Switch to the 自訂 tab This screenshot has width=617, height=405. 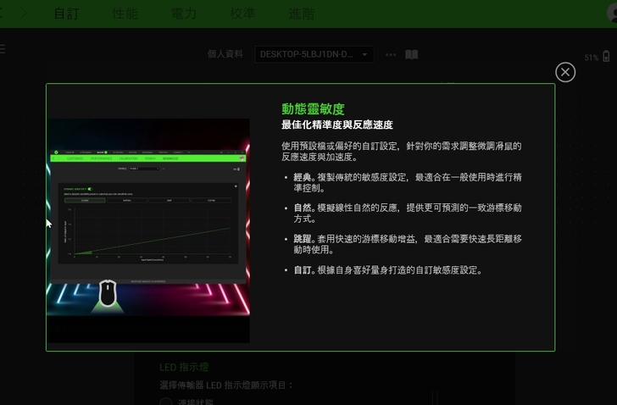(x=66, y=14)
